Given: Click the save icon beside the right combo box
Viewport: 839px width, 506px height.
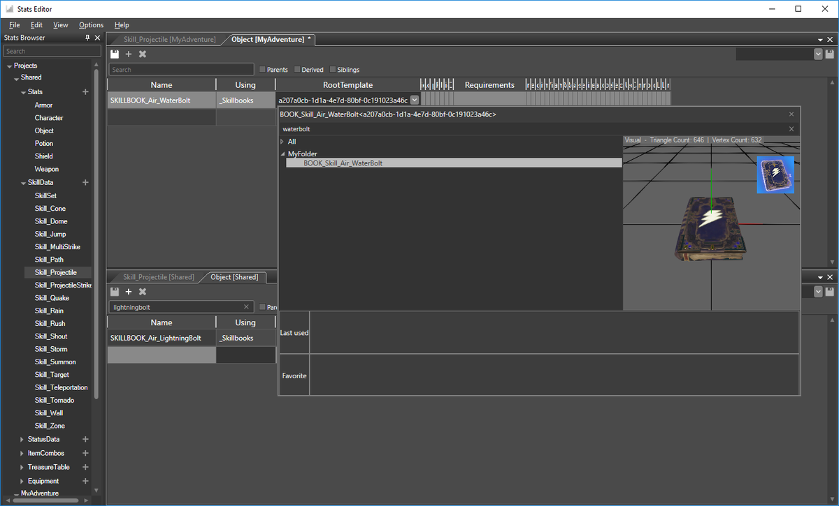Looking at the screenshot, I should tap(830, 53).
